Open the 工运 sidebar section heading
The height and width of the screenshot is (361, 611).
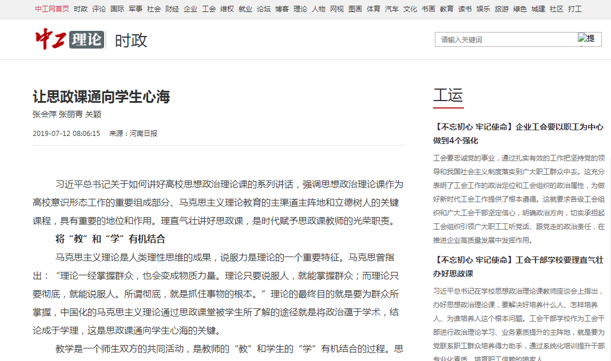pos(448,95)
